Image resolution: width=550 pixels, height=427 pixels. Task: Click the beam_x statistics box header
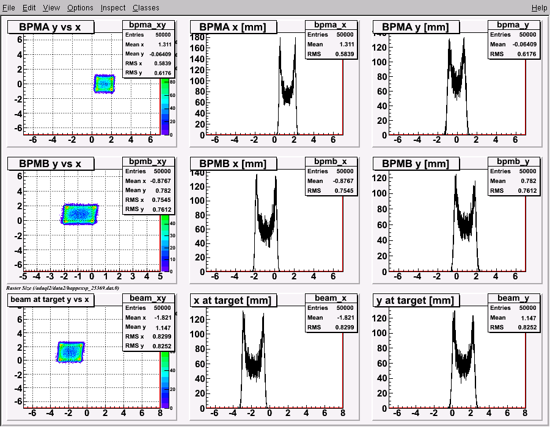coord(331,298)
